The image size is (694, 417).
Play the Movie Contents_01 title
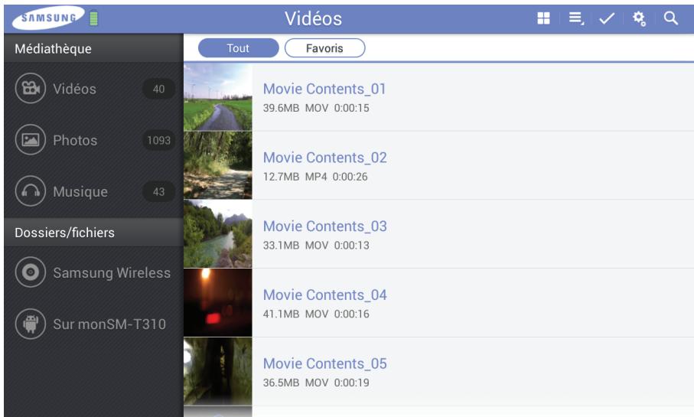click(x=324, y=89)
